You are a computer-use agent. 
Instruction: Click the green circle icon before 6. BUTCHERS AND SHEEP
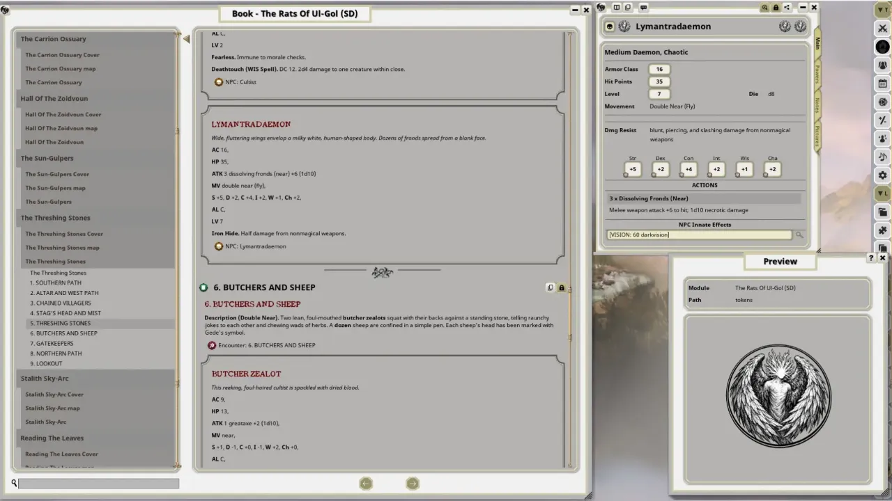(203, 287)
